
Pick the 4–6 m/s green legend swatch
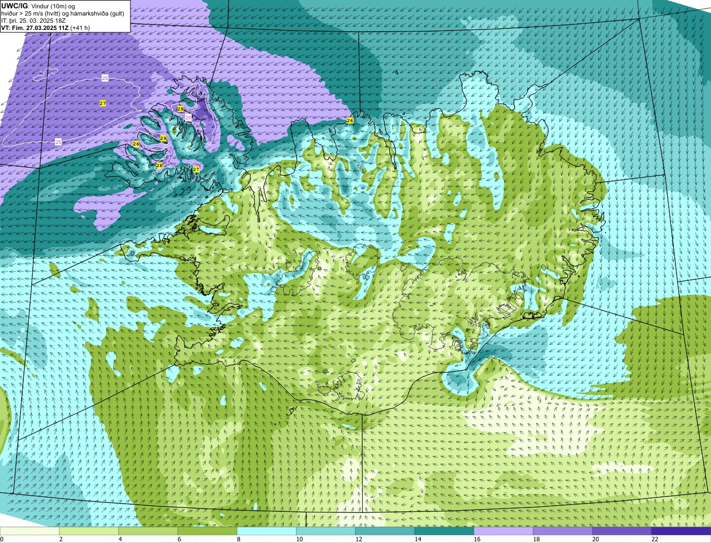point(148,531)
